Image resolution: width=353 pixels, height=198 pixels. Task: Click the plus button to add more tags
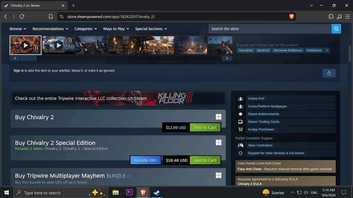tap(327, 50)
